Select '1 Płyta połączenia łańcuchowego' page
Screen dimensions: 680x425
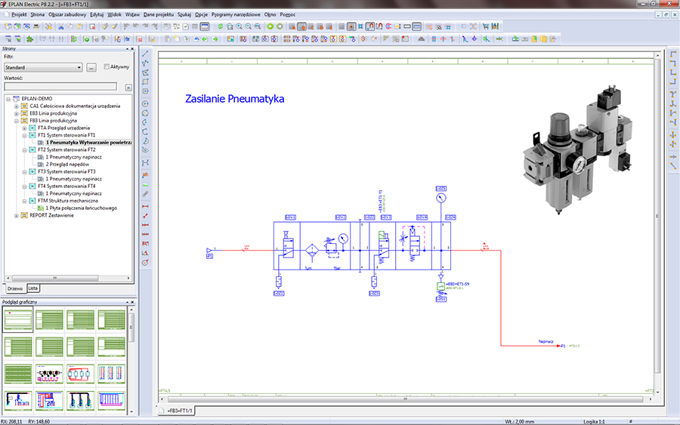[x=81, y=208]
